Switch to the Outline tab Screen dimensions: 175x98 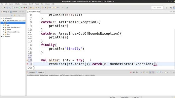(14, 12)
